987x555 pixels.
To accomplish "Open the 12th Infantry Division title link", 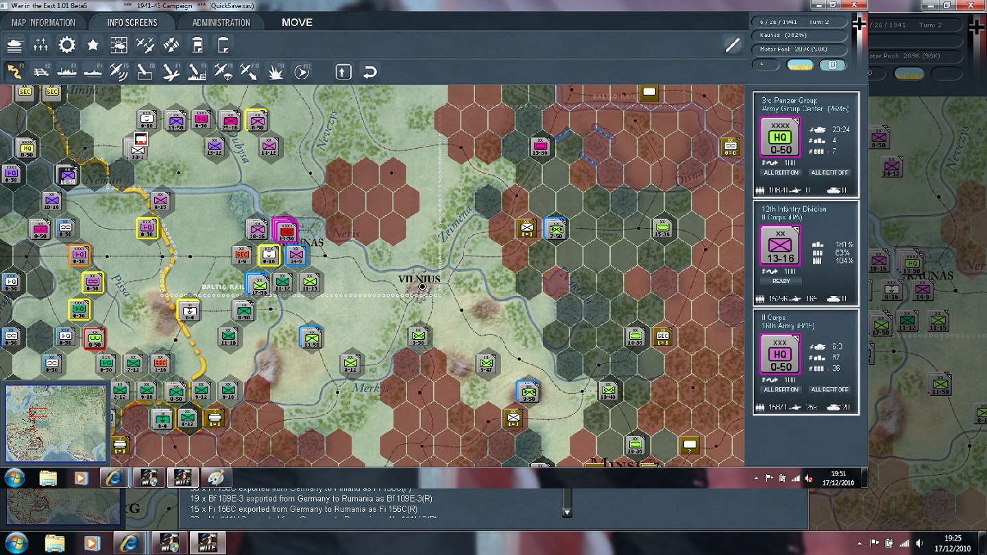I will pyautogui.click(x=794, y=209).
